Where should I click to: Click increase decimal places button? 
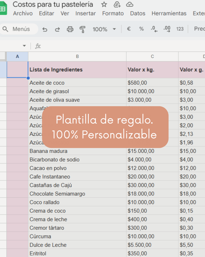167,29
